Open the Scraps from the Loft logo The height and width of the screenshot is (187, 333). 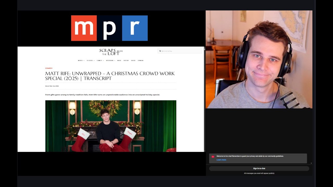(x=111, y=52)
